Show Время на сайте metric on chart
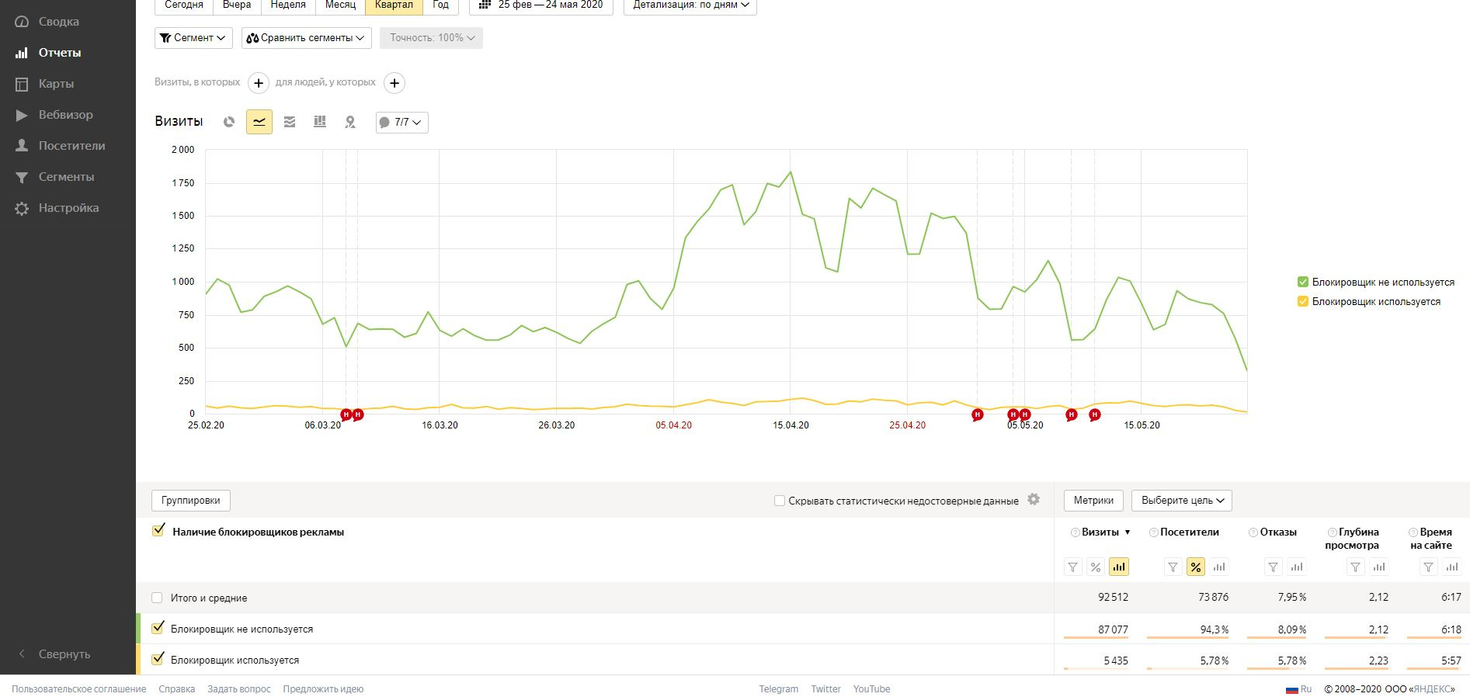 point(1451,567)
